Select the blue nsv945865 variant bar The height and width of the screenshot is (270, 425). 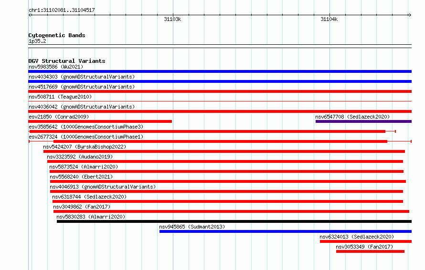pyautogui.click(x=286, y=231)
